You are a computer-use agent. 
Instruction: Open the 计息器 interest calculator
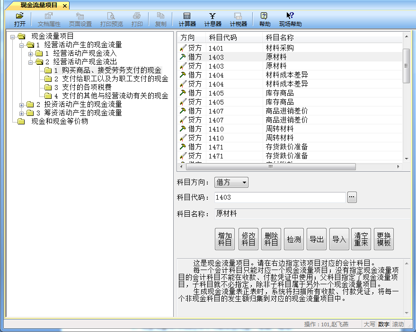212,19
